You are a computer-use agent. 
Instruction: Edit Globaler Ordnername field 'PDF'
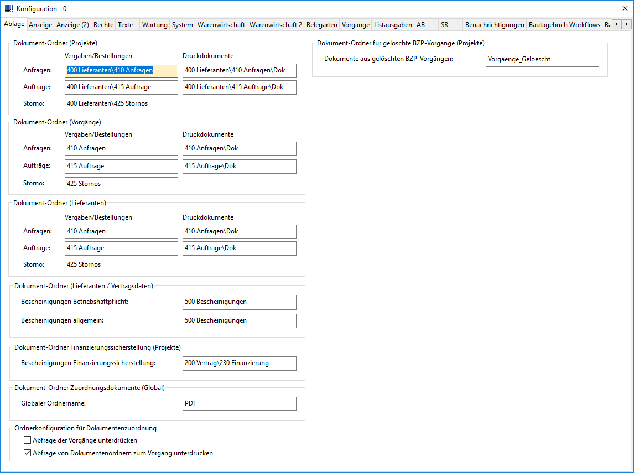point(240,403)
